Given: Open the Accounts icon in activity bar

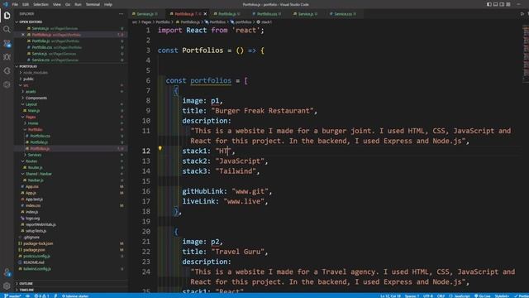Looking at the screenshot, I should click(x=7, y=272).
